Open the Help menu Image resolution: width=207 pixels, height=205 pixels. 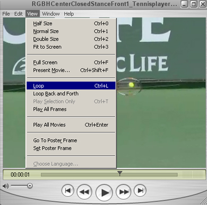click(x=69, y=14)
